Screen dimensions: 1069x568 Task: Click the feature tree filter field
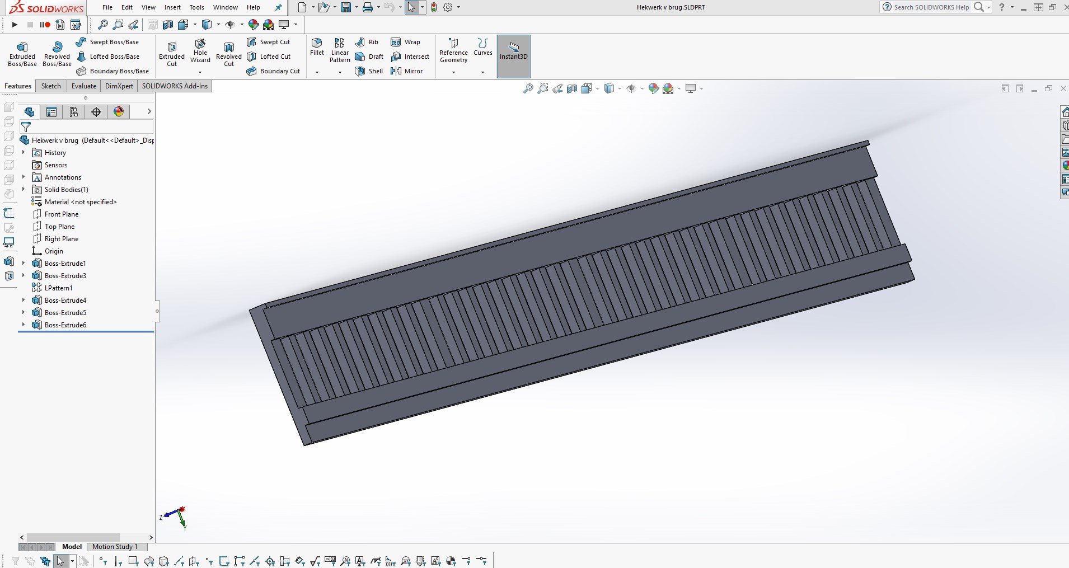pos(87,127)
